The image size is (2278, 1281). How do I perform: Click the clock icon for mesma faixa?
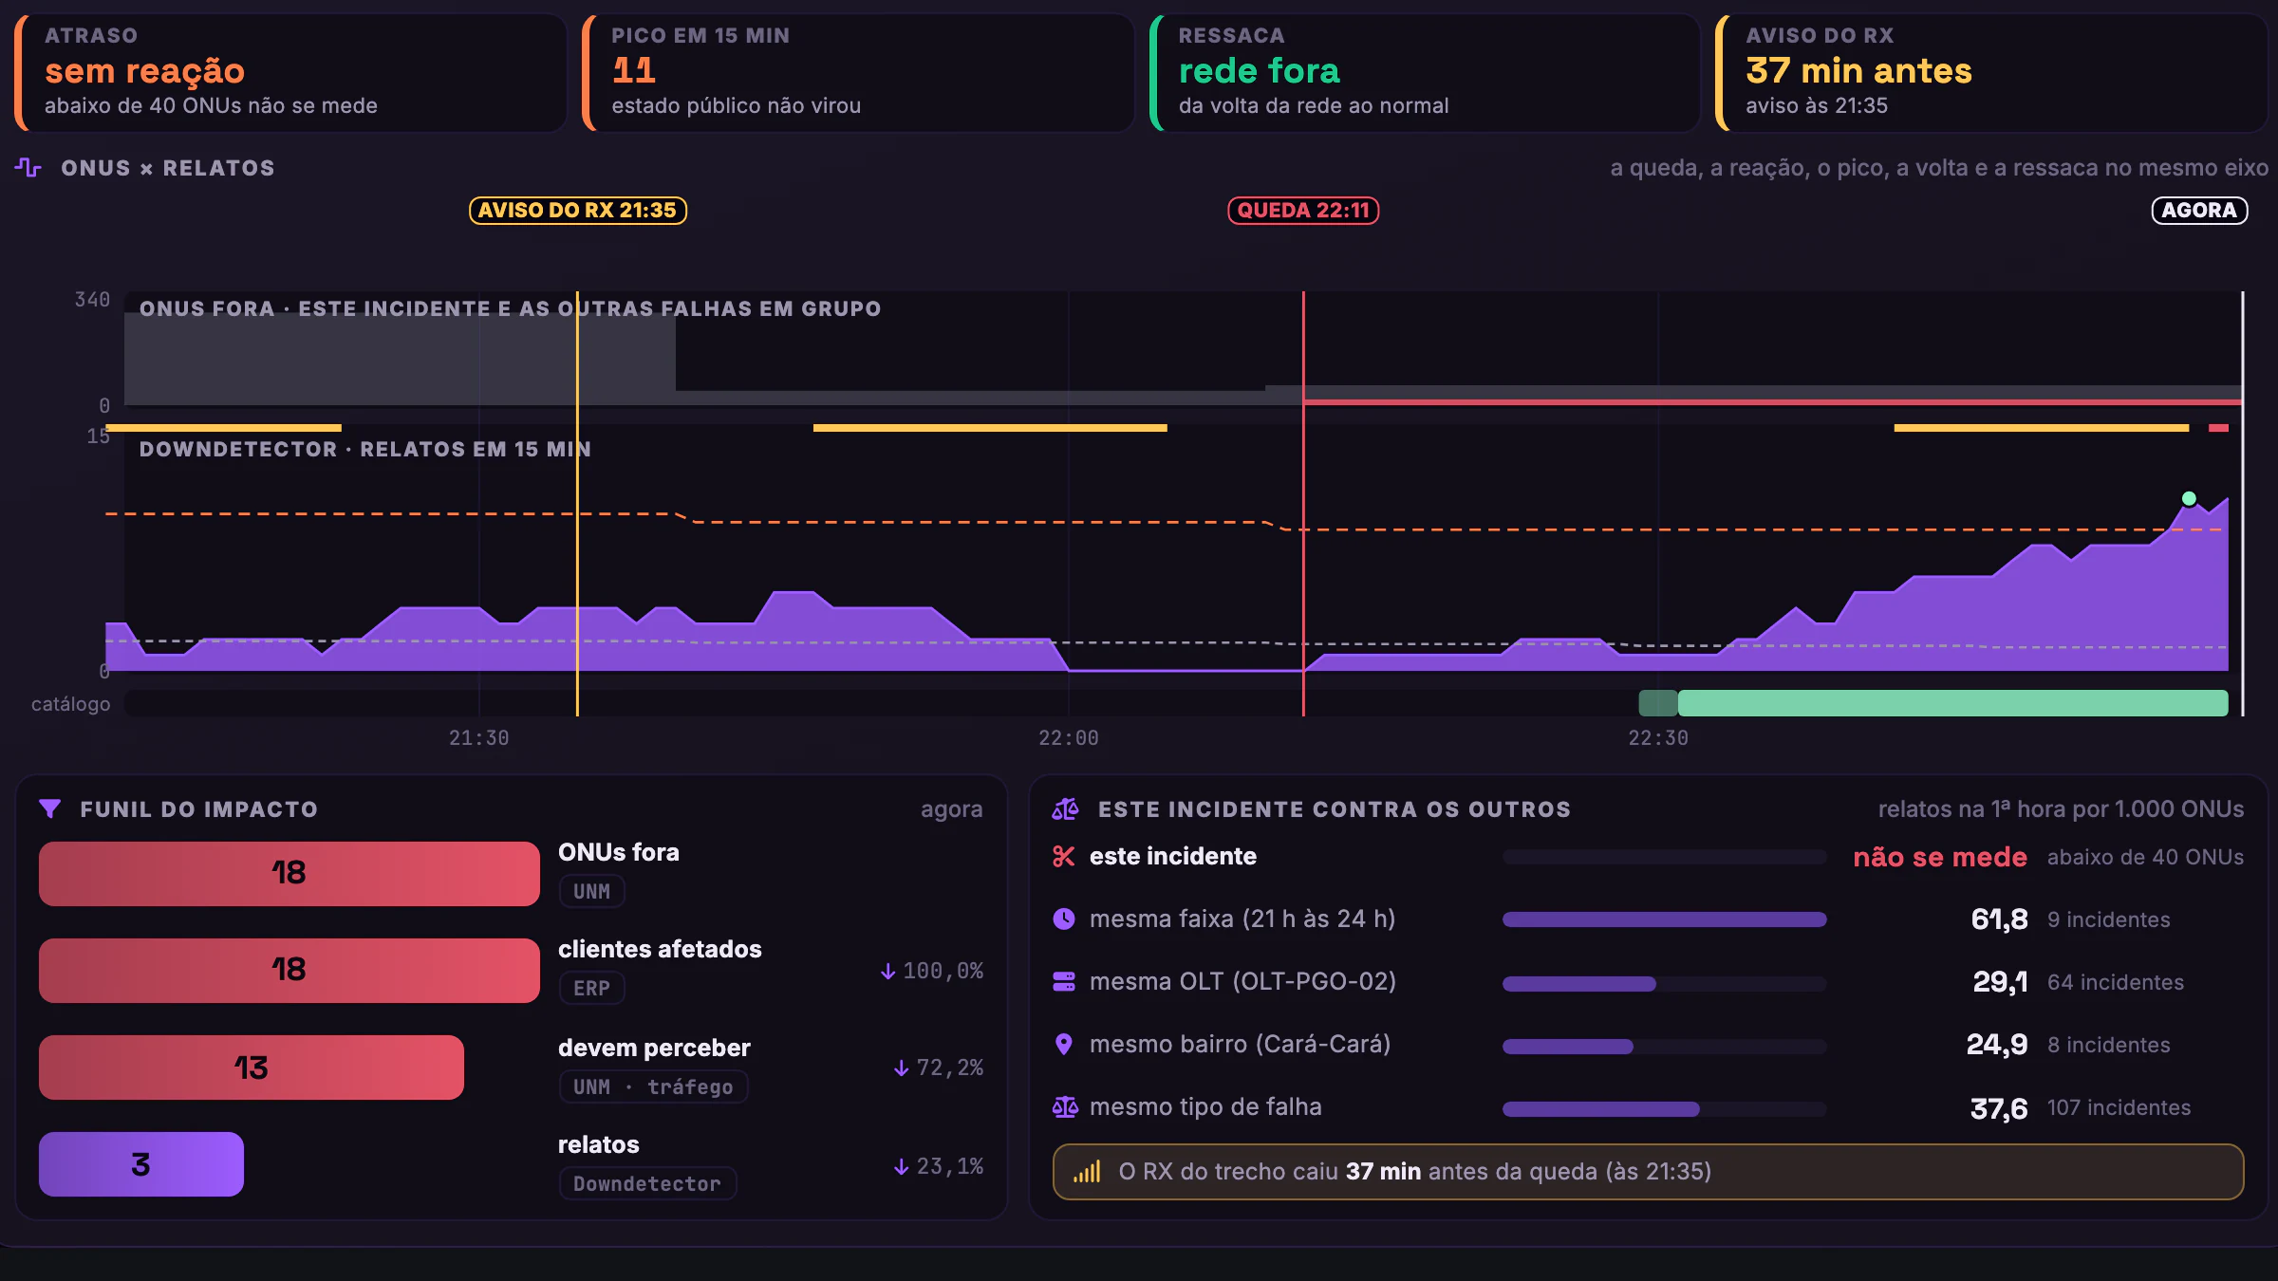[1064, 919]
